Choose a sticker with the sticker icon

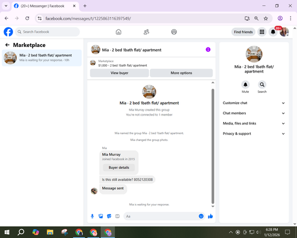[x=109, y=216]
